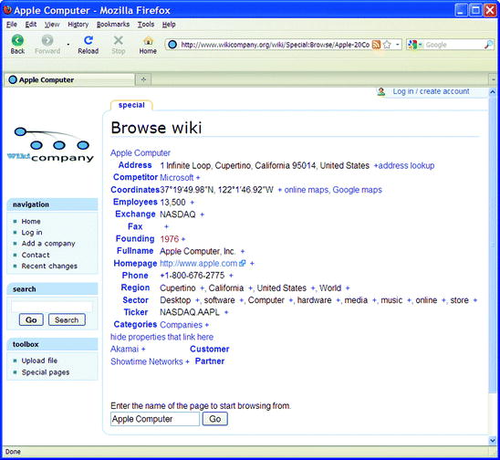Screen dimensions: 500x460
Task: Click the plus icon after NASDAQ exchange
Action: click(x=202, y=214)
